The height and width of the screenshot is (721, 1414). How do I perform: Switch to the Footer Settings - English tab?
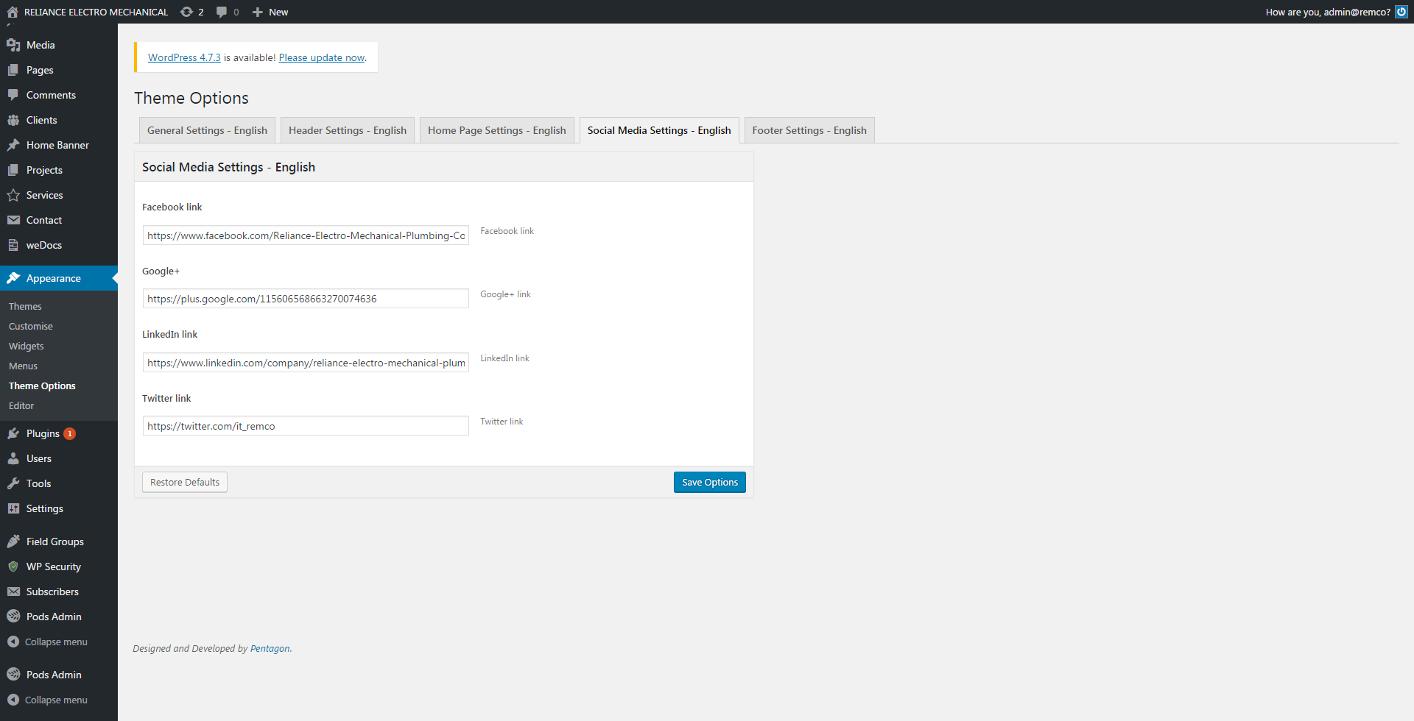pos(809,130)
